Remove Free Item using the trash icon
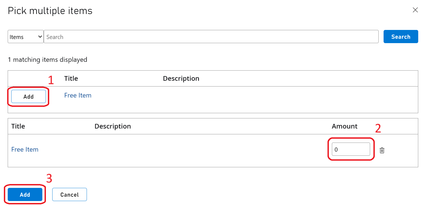The height and width of the screenshot is (206, 424). 382,150
